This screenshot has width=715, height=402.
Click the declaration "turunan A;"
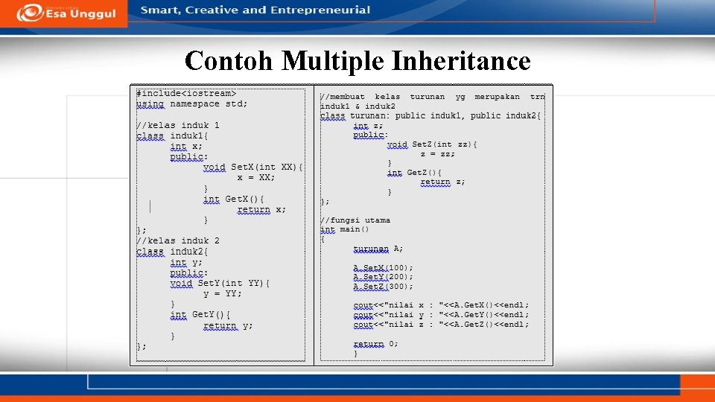tap(378, 249)
